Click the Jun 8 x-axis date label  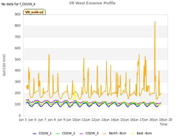pos(52,120)
